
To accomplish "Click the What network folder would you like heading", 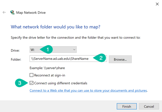I will 56,27.
